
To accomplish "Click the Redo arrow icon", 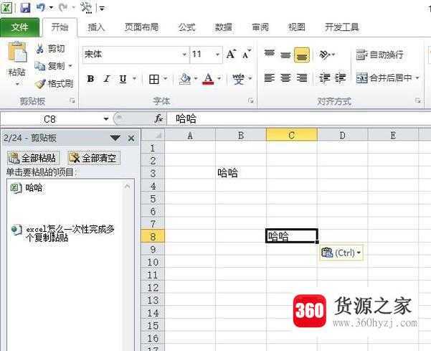I will tap(63, 7).
